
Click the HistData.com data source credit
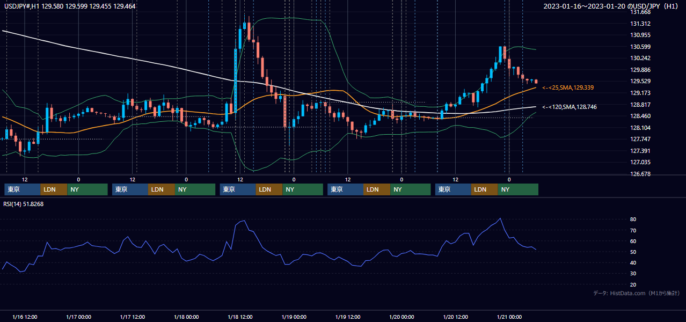pyautogui.click(x=637, y=293)
